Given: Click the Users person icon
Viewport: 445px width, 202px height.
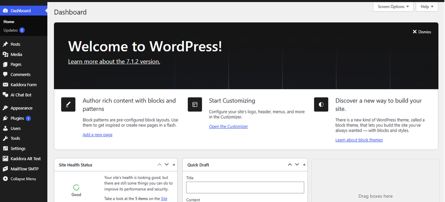Looking at the screenshot, I should (x=5, y=128).
